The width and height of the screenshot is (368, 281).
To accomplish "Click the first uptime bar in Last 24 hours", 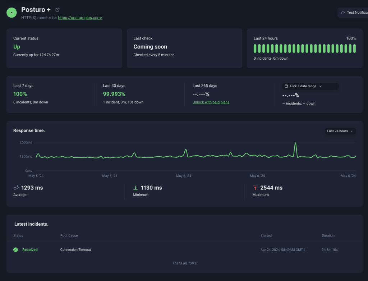I will (255, 49).
